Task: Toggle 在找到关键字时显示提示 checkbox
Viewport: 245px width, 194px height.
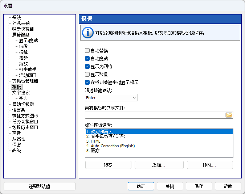Action: click(x=87, y=83)
